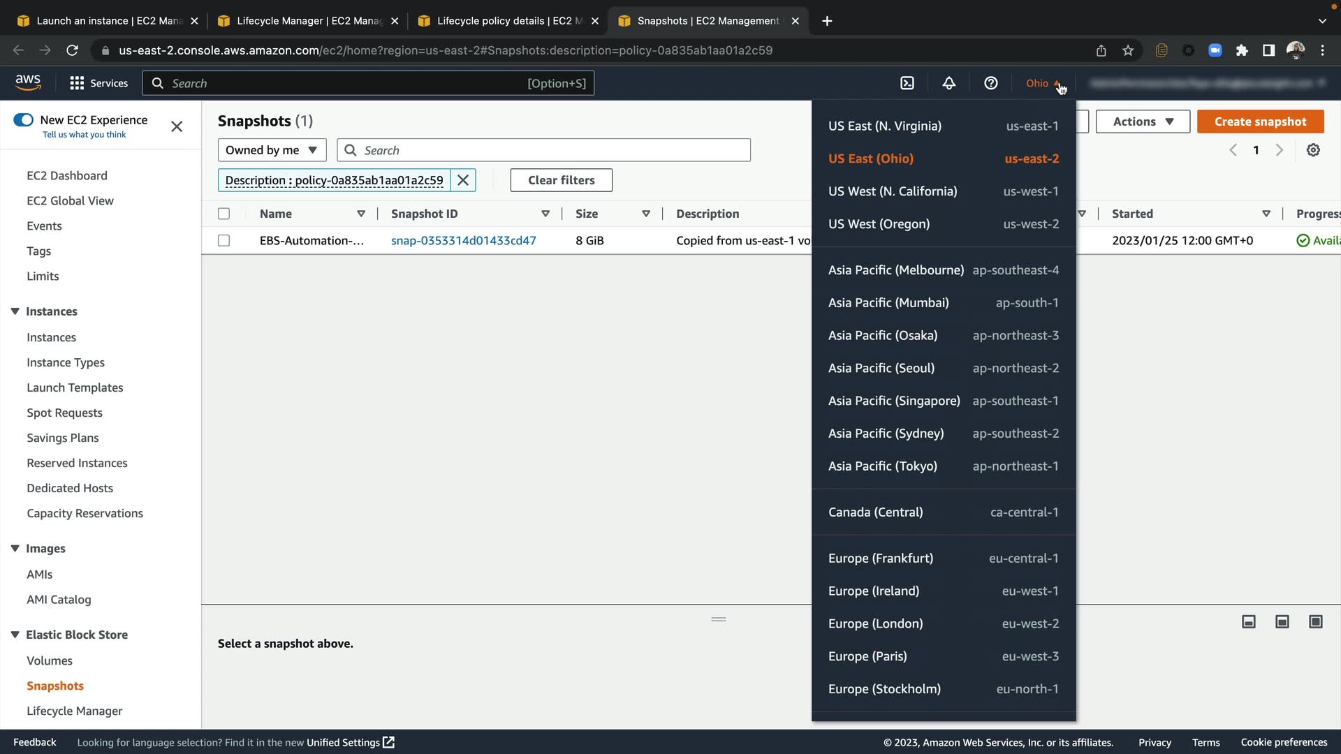Toggle New EC2 Experience switch
The height and width of the screenshot is (754, 1341).
(23, 120)
